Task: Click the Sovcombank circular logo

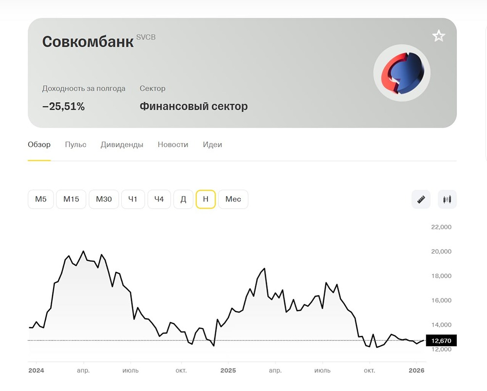Action: [402, 72]
